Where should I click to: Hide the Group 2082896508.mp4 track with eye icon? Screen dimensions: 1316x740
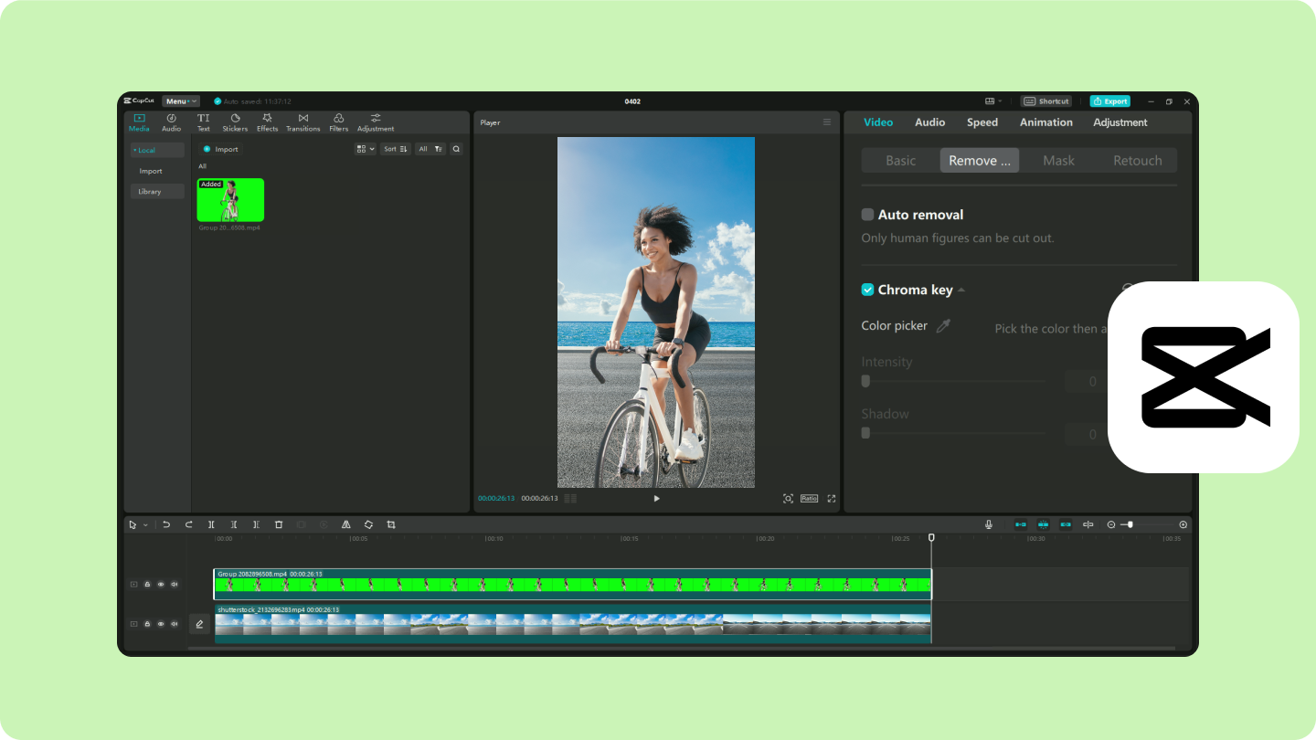point(161,584)
